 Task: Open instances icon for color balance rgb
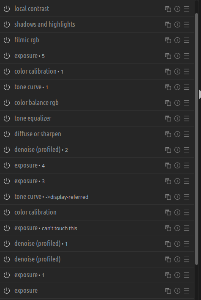(x=168, y=103)
